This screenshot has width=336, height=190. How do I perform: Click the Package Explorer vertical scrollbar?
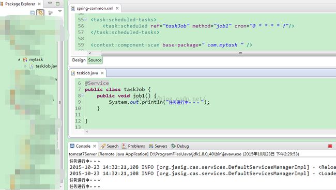(x=60, y=102)
